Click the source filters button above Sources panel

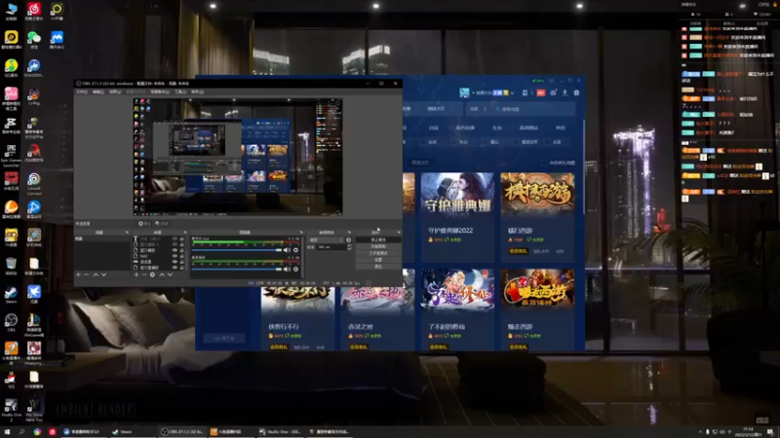pos(162,224)
